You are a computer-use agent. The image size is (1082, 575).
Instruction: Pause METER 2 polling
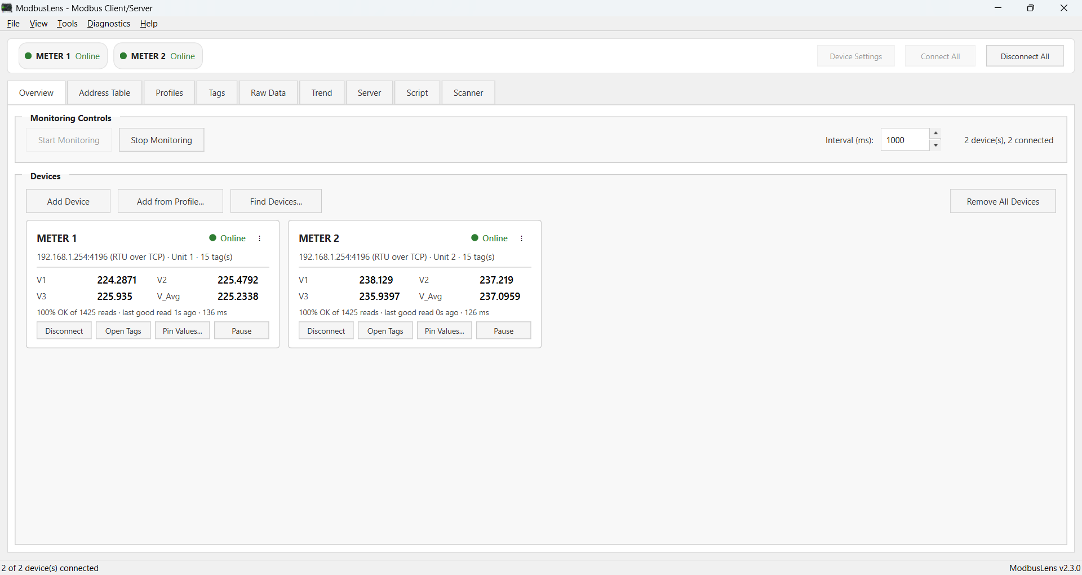pos(504,331)
